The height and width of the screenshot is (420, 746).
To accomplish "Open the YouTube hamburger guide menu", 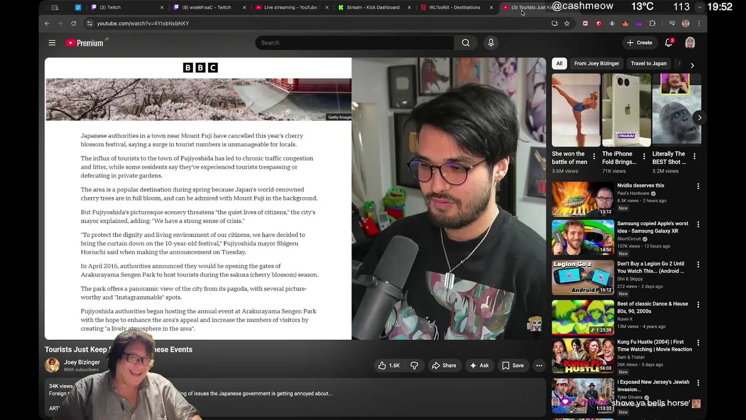I will coord(52,43).
